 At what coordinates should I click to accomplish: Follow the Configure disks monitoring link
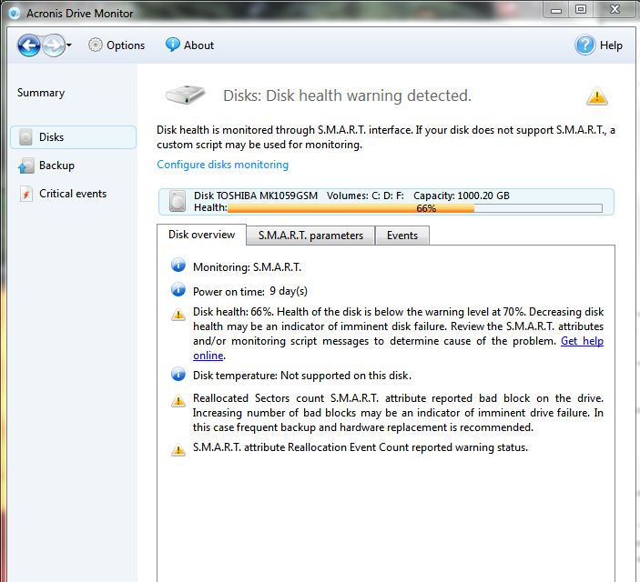coord(222,165)
